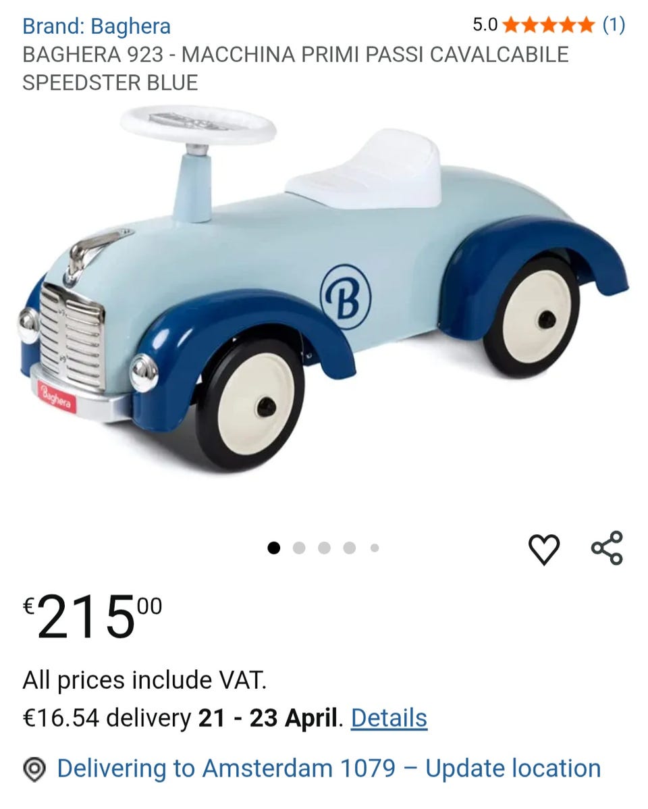648x809 pixels.
Task: Open the review count (1)
Action: pos(614,24)
